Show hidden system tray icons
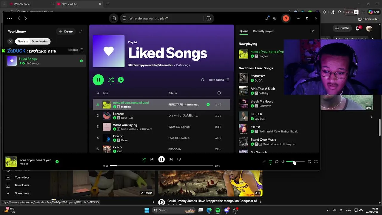The image size is (382, 215). click(328, 210)
